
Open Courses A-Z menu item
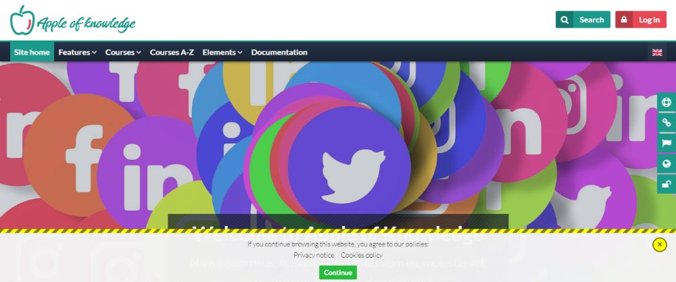tap(172, 53)
